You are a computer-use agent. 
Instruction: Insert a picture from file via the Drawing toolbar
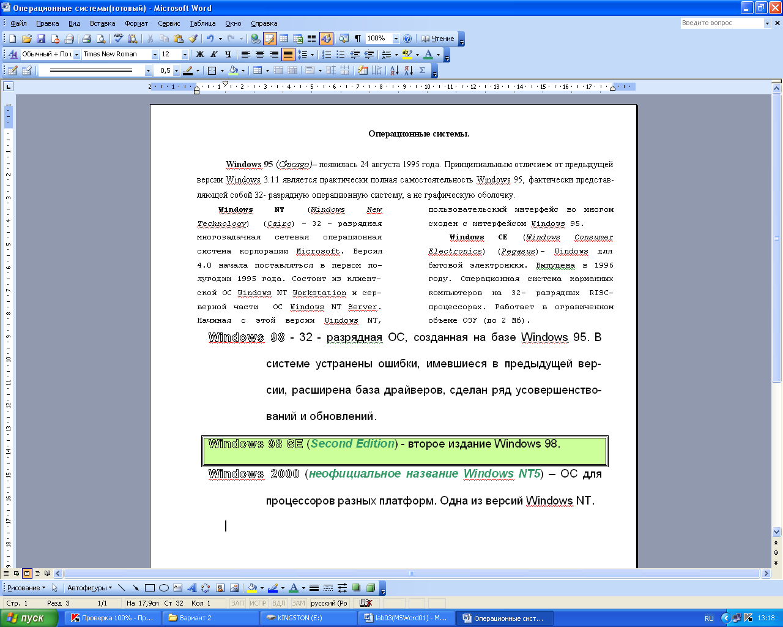click(x=234, y=588)
